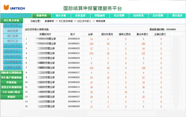Open the 数据审核 tab
Image resolution: width=186 pixels, height=117 pixels.
(41, 16)
